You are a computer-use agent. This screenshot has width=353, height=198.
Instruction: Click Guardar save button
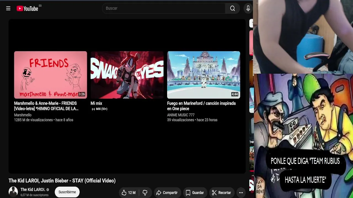[195, 193]
